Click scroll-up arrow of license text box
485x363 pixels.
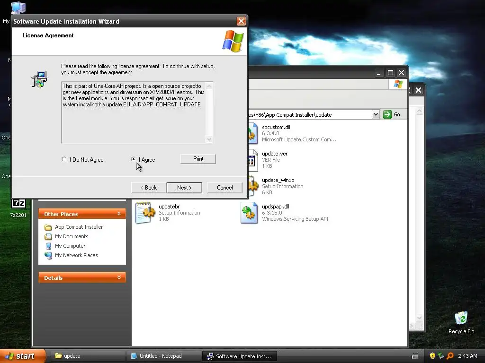tap(209, 86)
